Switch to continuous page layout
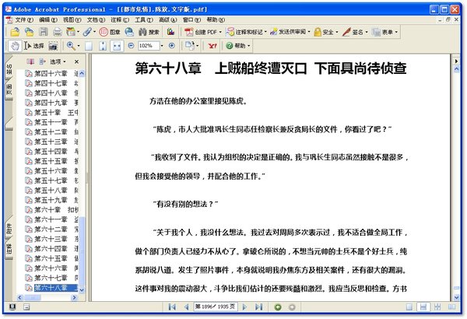 point(423,307)
